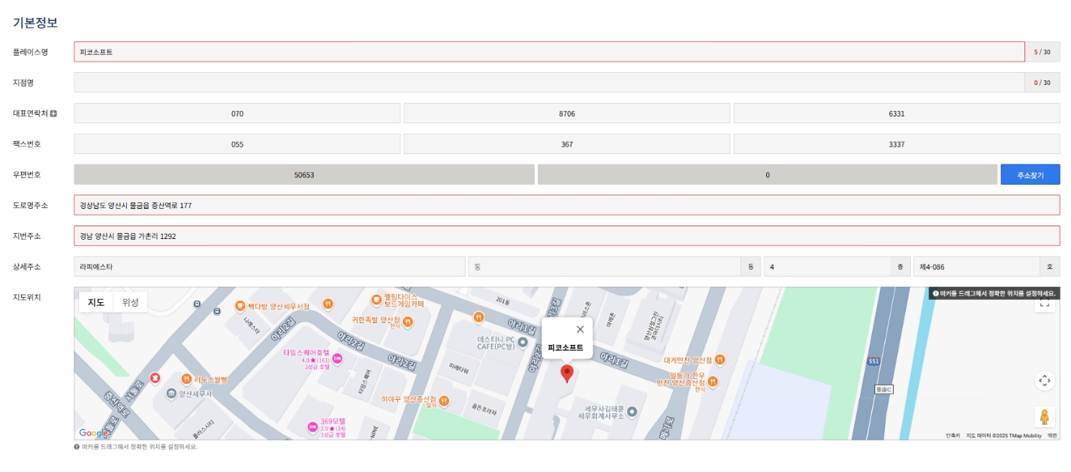
Task: Click the 도로명주소 address field
Action: point(567,205)
